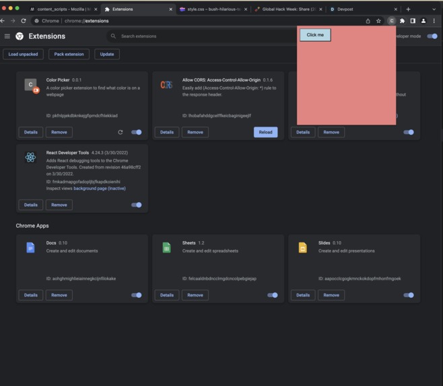Remove the Slides app
The width and height of the screenshot is (443, 386).
point(331,295)
